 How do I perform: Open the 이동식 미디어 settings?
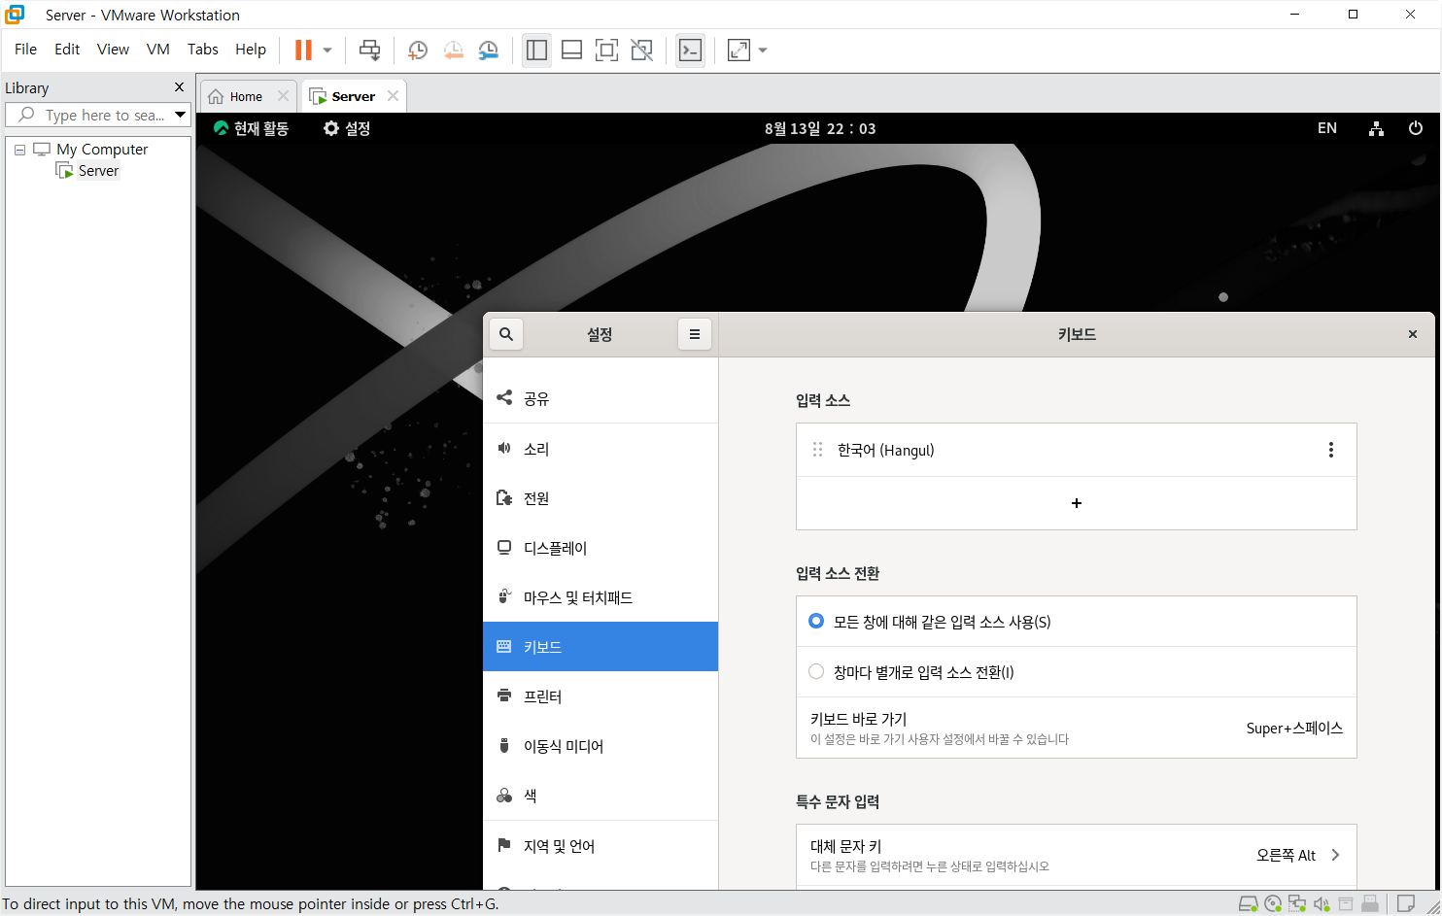[601, 746]
